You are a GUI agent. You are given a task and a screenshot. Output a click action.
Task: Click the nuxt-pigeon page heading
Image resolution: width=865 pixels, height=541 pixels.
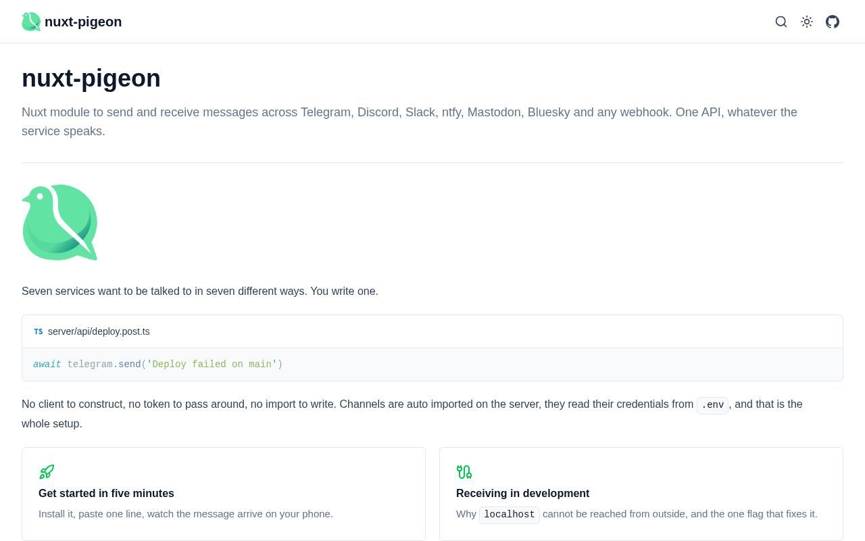[91, 78]
